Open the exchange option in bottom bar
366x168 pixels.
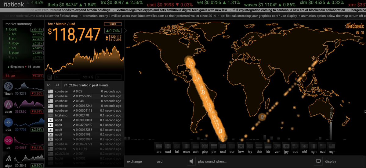pos(134,162)
